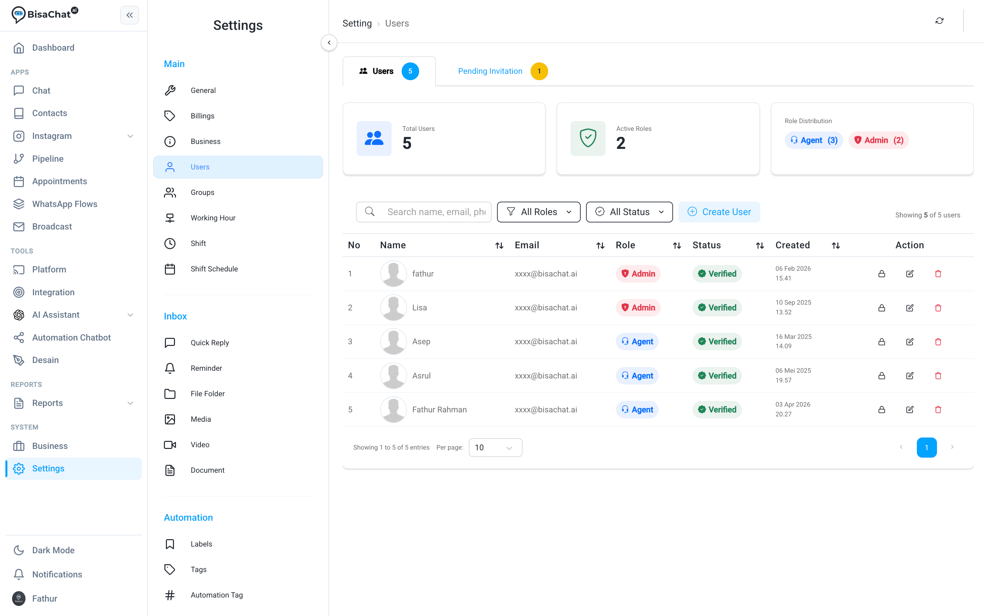
Task: Collapse the main sidebar with double-chevron button
Action: click(129, 15)
